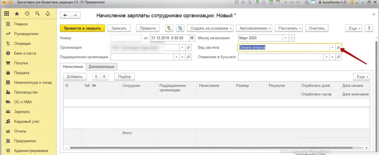Click the Добавить row button
Viewport: 379px width, 155px height.
click(x=75, y=77)
